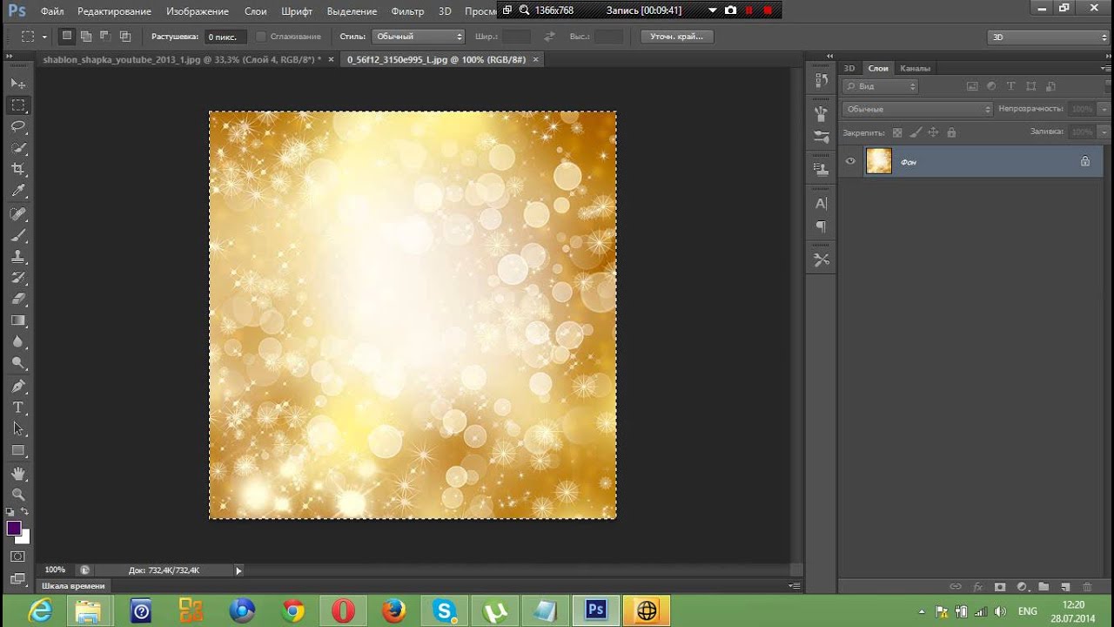Viewport: 1114px width, 627px height.
Task: Select the Eyedropper tool
Action: pos(18,192)
